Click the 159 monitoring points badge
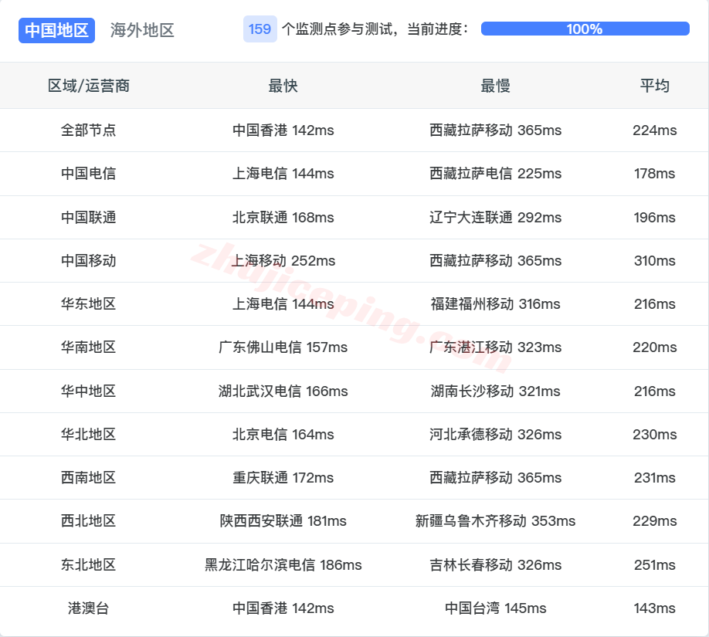 [260, 28]
